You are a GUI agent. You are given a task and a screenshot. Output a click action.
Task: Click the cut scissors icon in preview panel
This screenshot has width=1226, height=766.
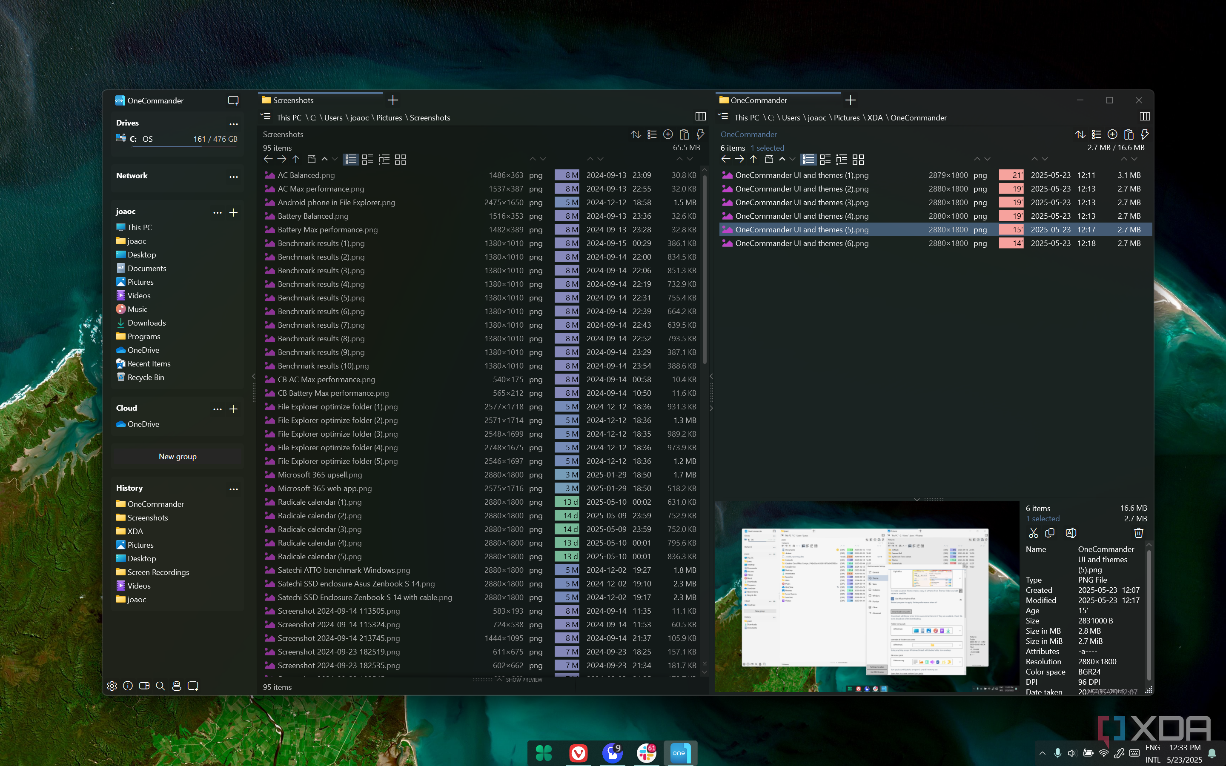point(1034,532)
